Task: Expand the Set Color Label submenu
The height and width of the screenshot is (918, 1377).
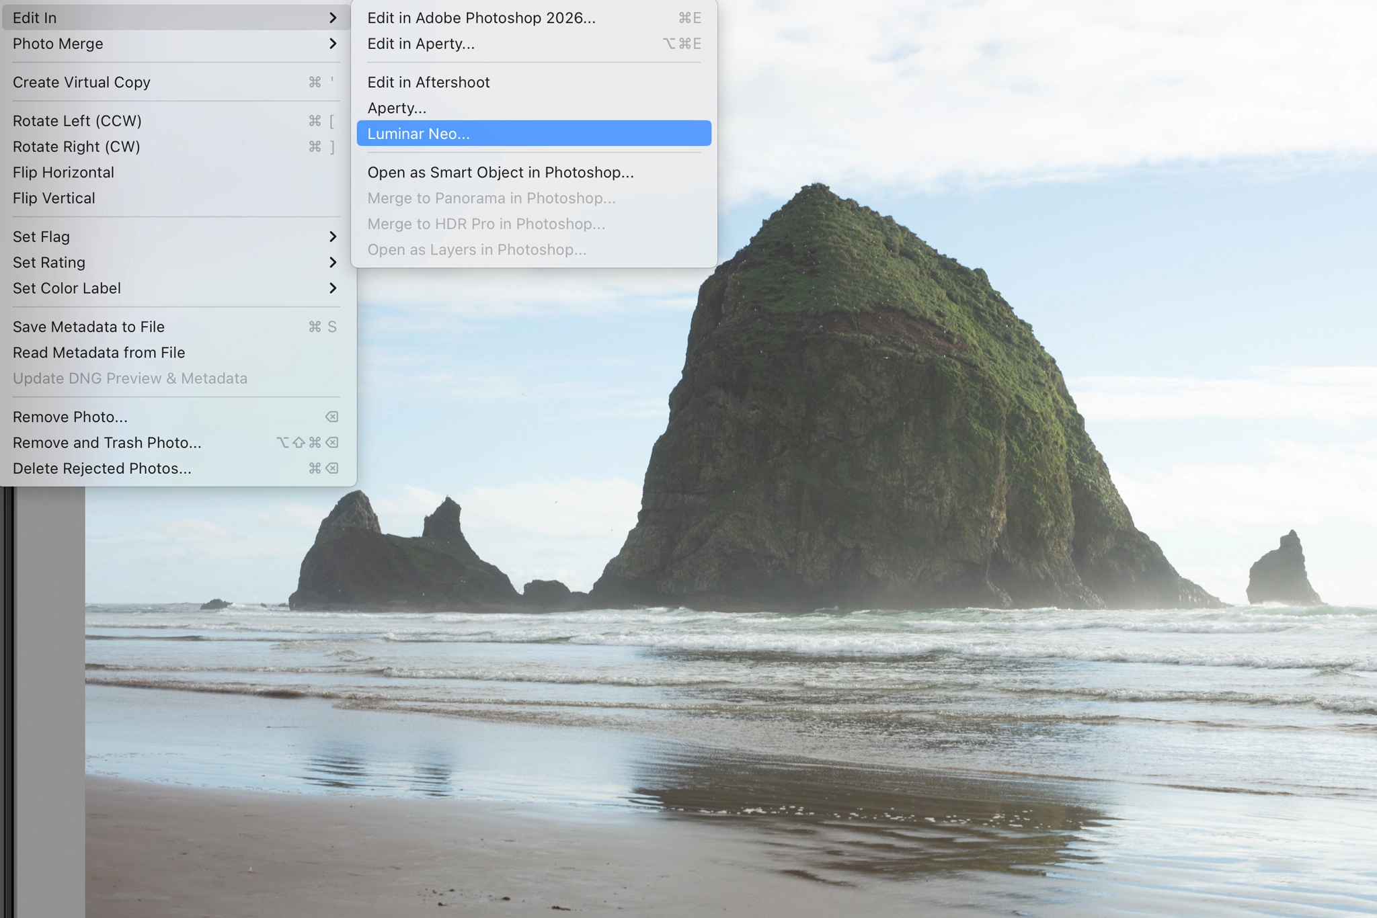Action: [175, 288]
